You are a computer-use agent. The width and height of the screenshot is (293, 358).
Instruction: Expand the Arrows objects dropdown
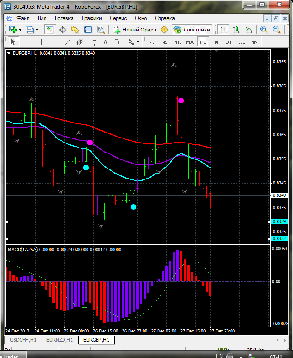pyautogui.click(x=133, y=42)
